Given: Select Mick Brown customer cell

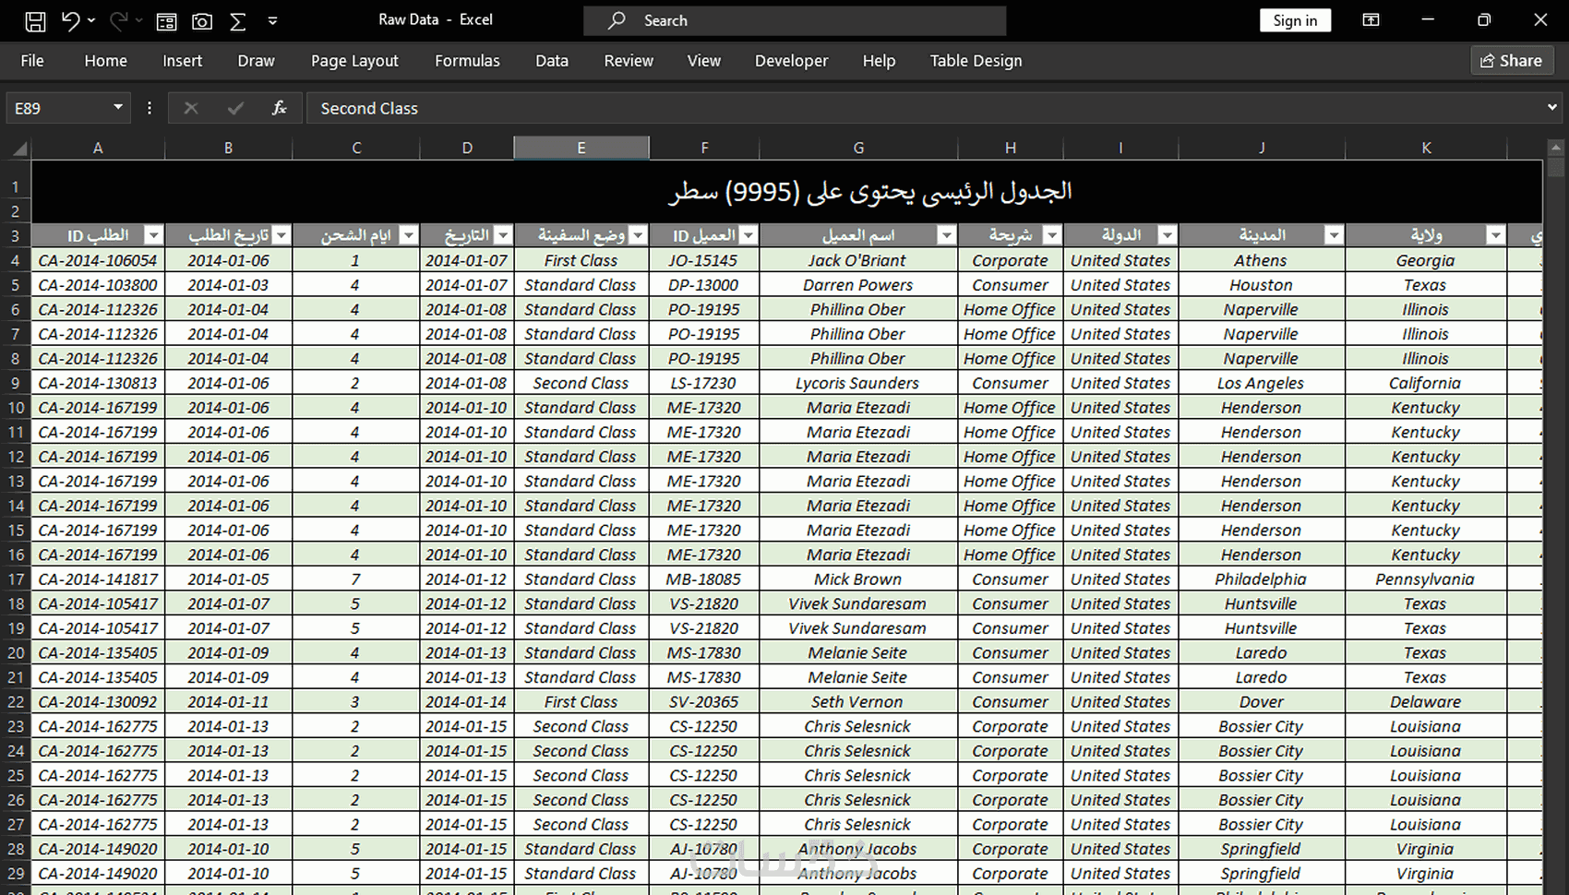Looking at the screenshot, I should tap(857, 579).
